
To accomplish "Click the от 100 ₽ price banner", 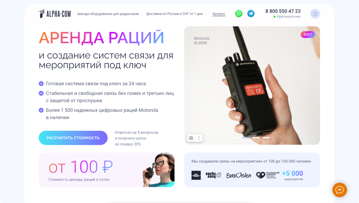I will tap(107, 170).
